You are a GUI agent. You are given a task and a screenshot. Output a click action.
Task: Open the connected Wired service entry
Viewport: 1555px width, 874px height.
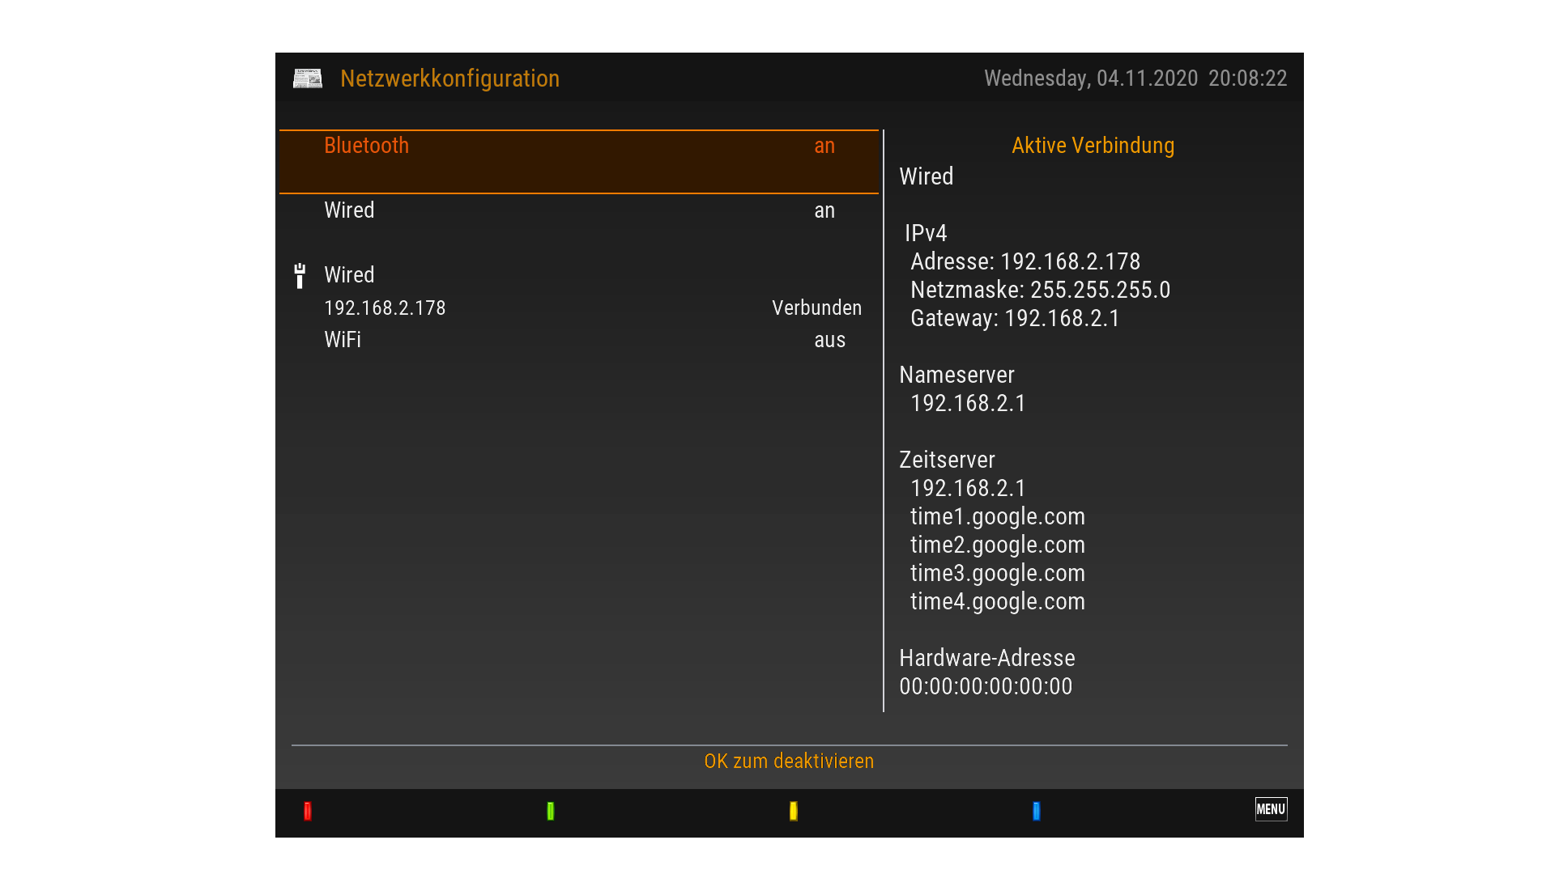(349, 275)
